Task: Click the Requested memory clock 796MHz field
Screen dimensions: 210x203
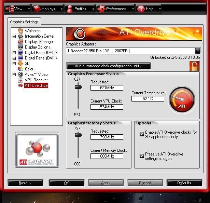Action: point(107,137)
